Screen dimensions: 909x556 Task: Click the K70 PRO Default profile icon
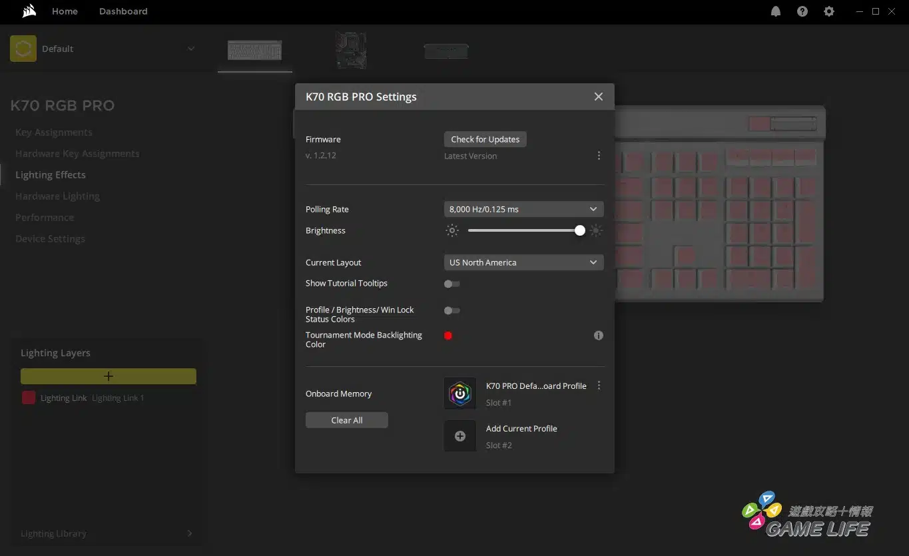pyautogui.click(x=459, y=394)
